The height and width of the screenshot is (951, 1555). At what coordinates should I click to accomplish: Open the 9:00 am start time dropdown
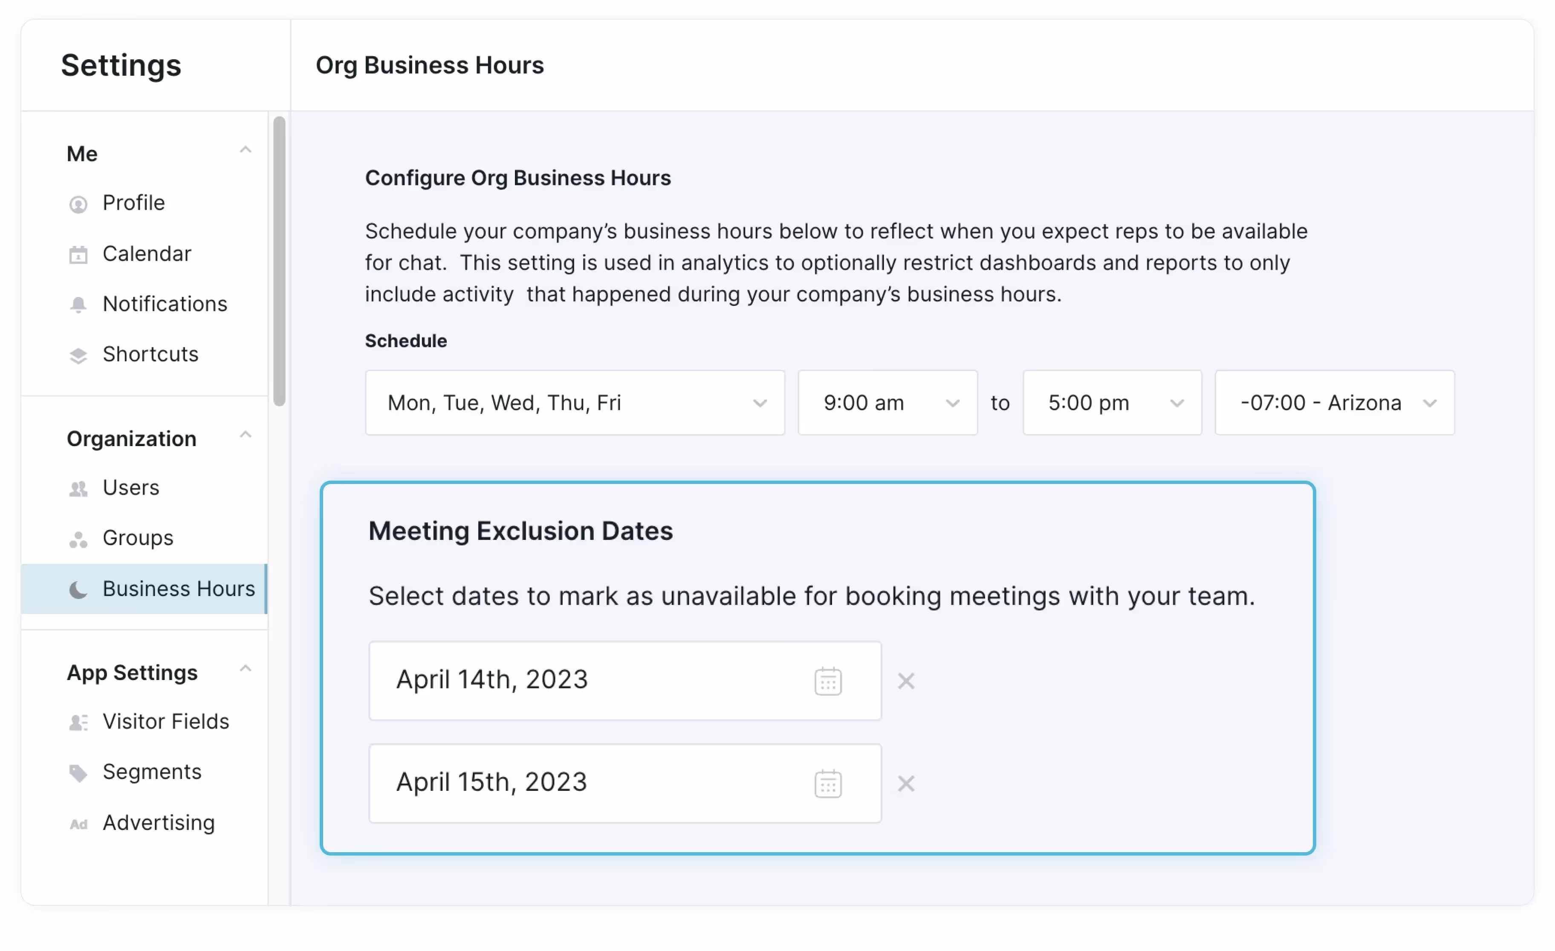887,403
